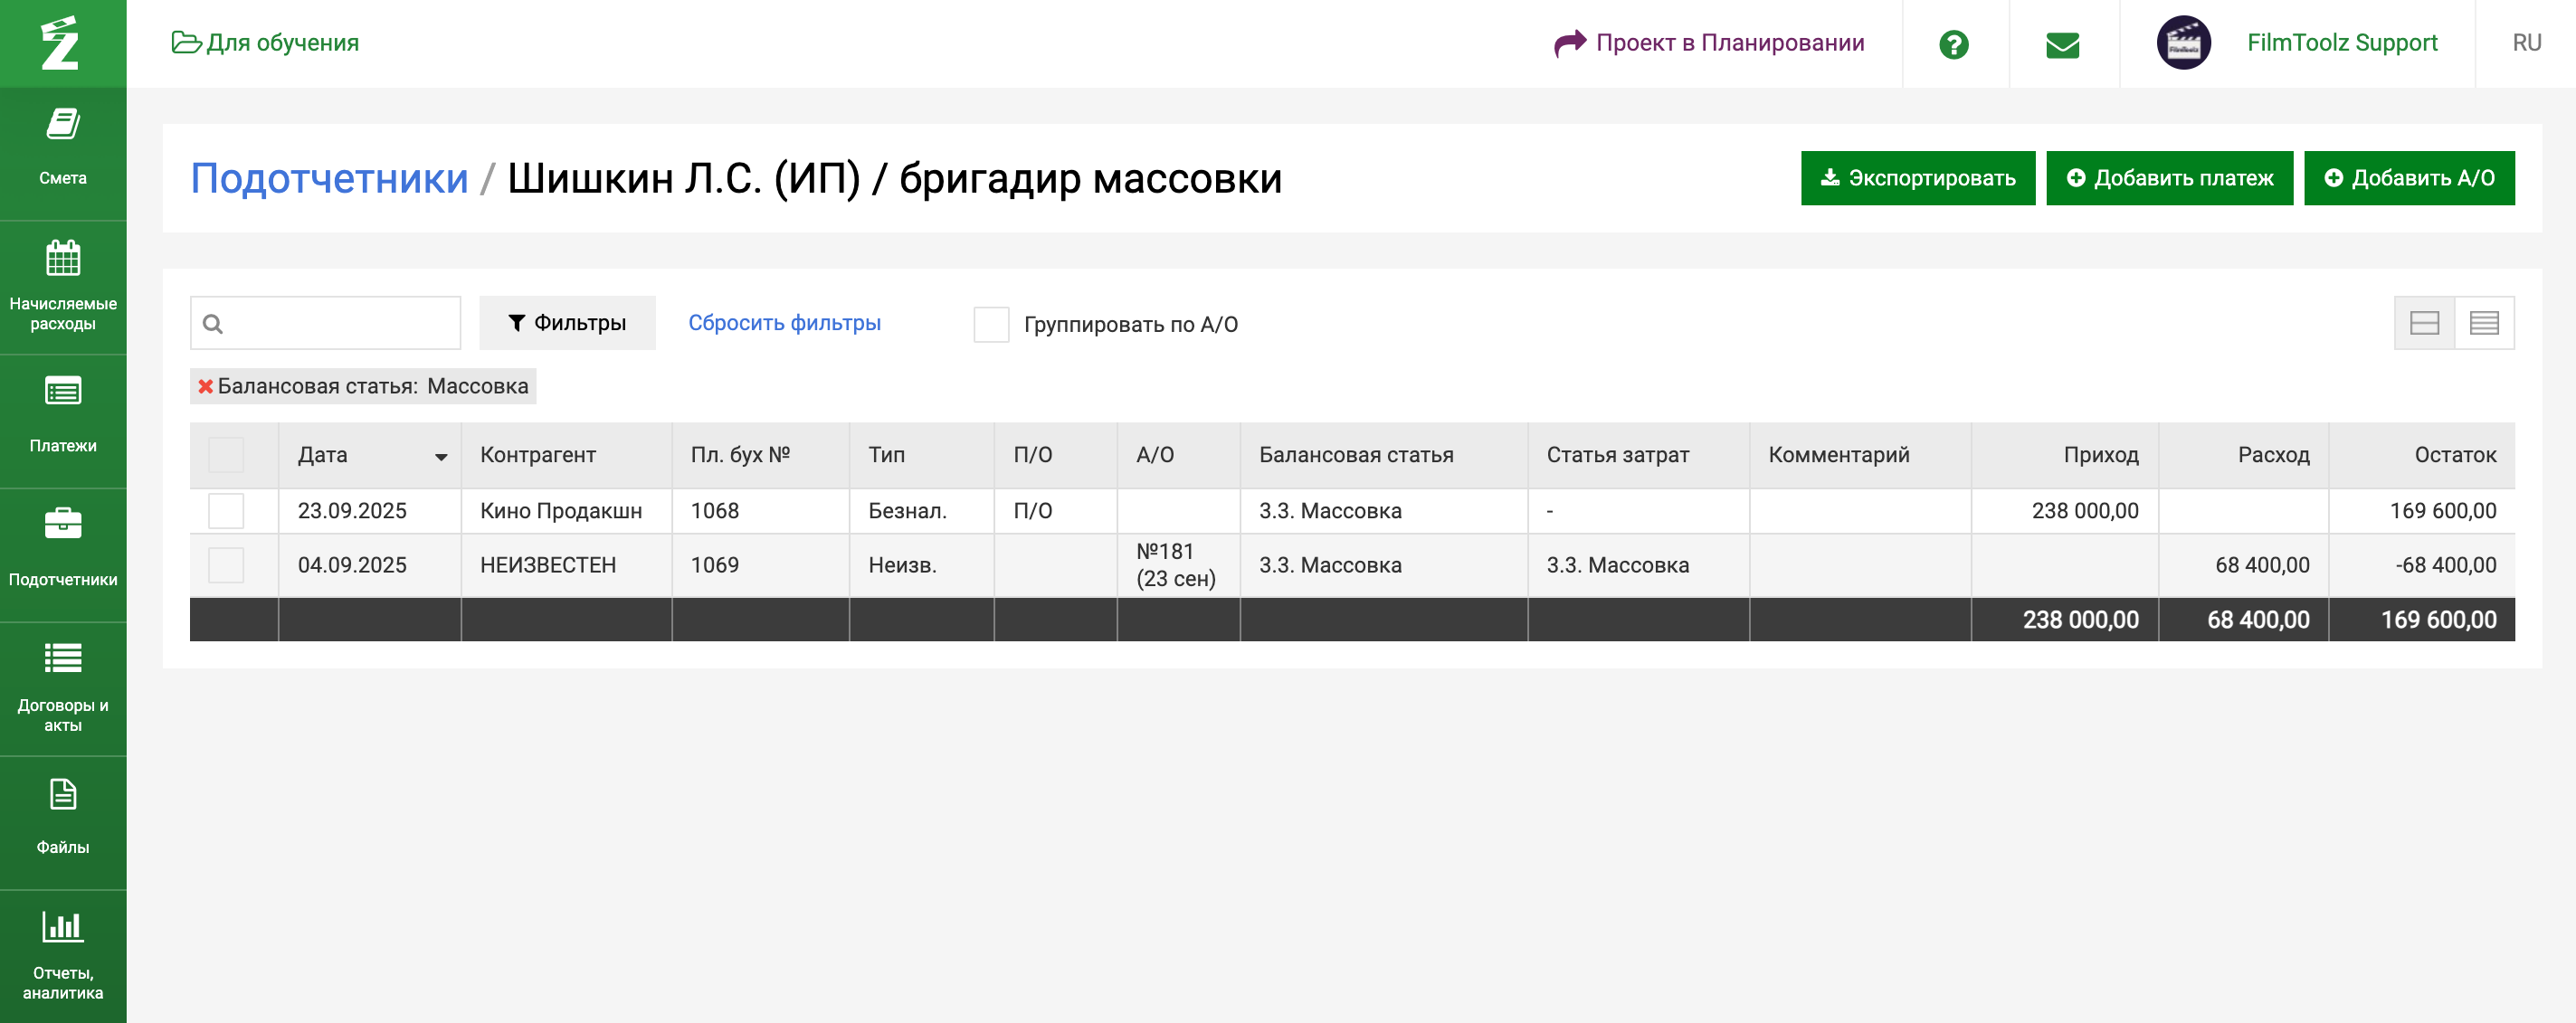Sort by the Дата column arrow
This screenshot has height=1023, width=2576.
point(440,457)
